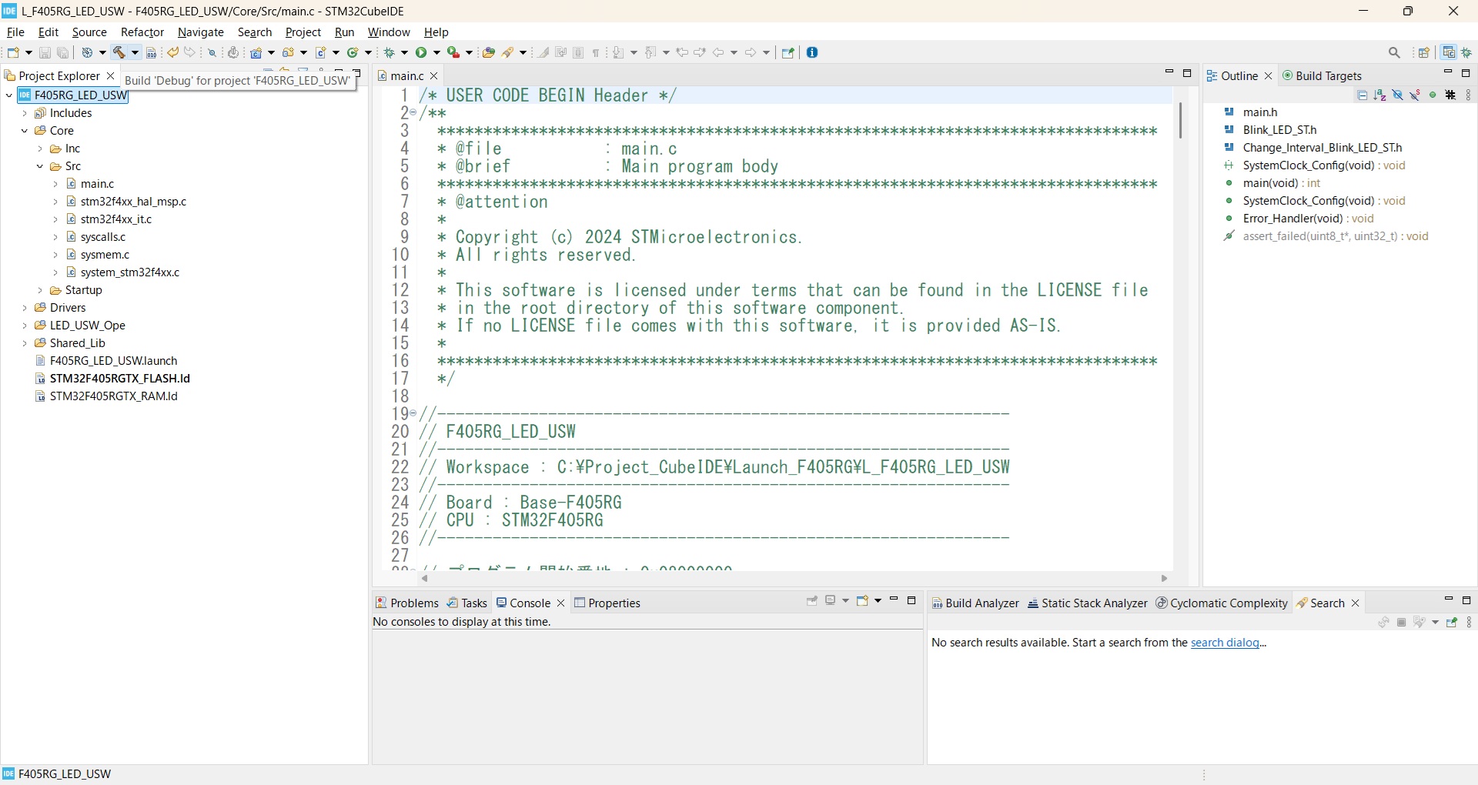Click the Open Perspective icon

[1425, 53]
